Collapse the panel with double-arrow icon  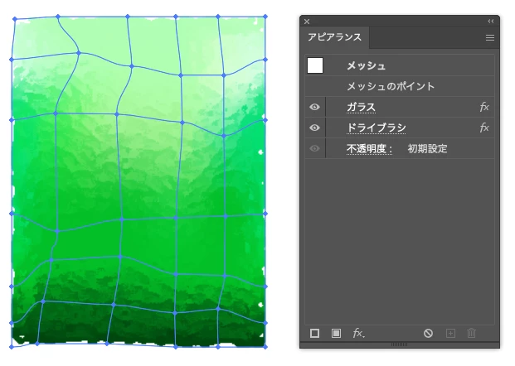(x=491, y=22)
